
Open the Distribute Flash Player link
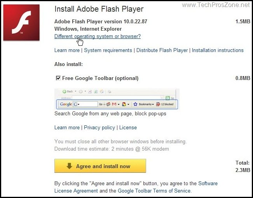coord(162,50)
